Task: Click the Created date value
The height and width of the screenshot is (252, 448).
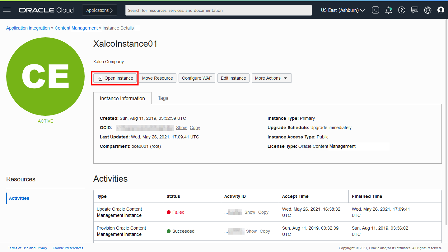Action: point(153,118)
